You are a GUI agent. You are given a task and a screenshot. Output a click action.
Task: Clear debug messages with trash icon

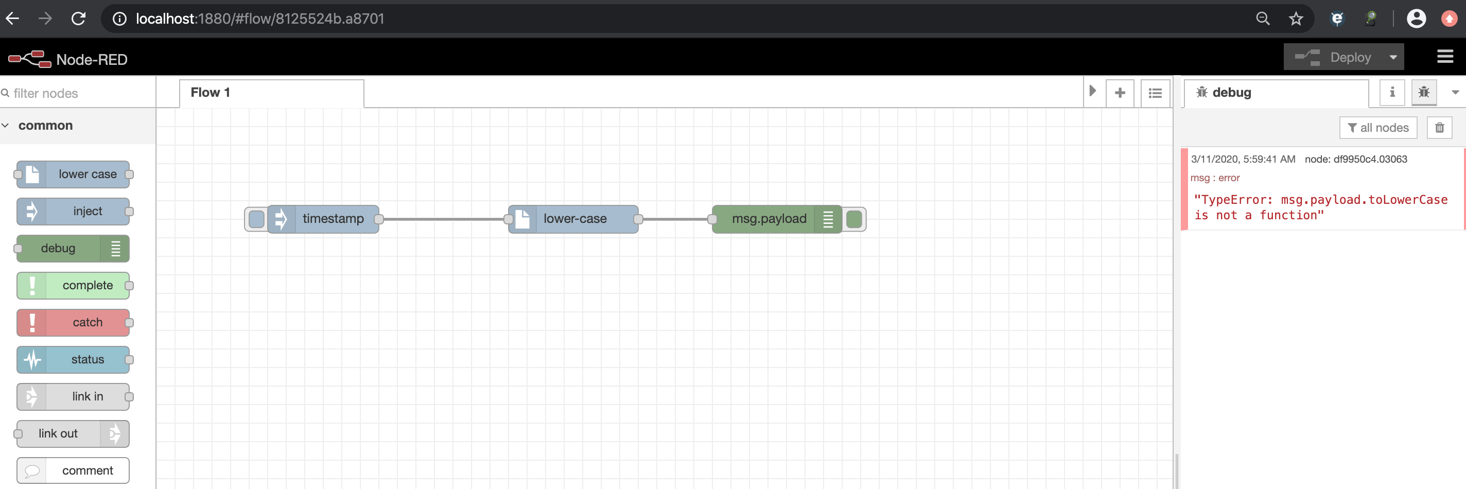coord(1440,128)
